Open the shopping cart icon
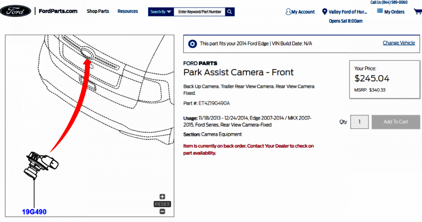 coord(417,12)
